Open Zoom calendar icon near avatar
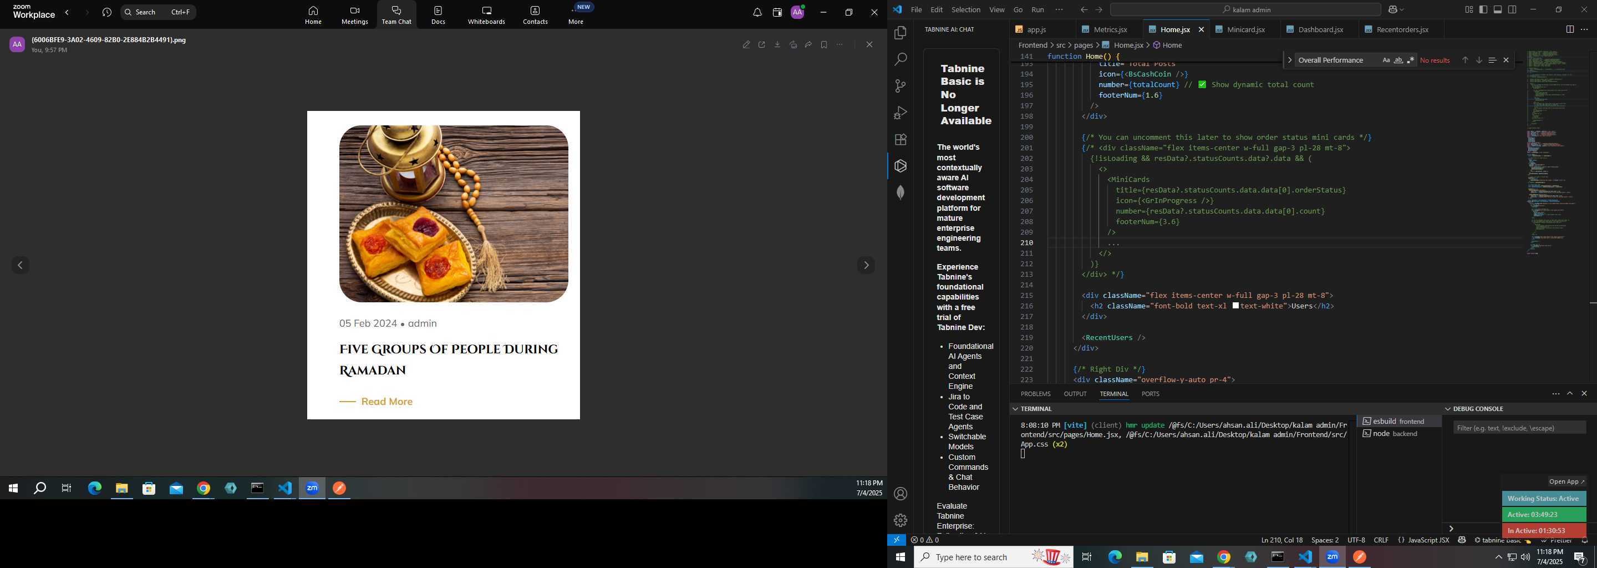The width and height of the screenshot is (1597, 568). tap(777, 12)
